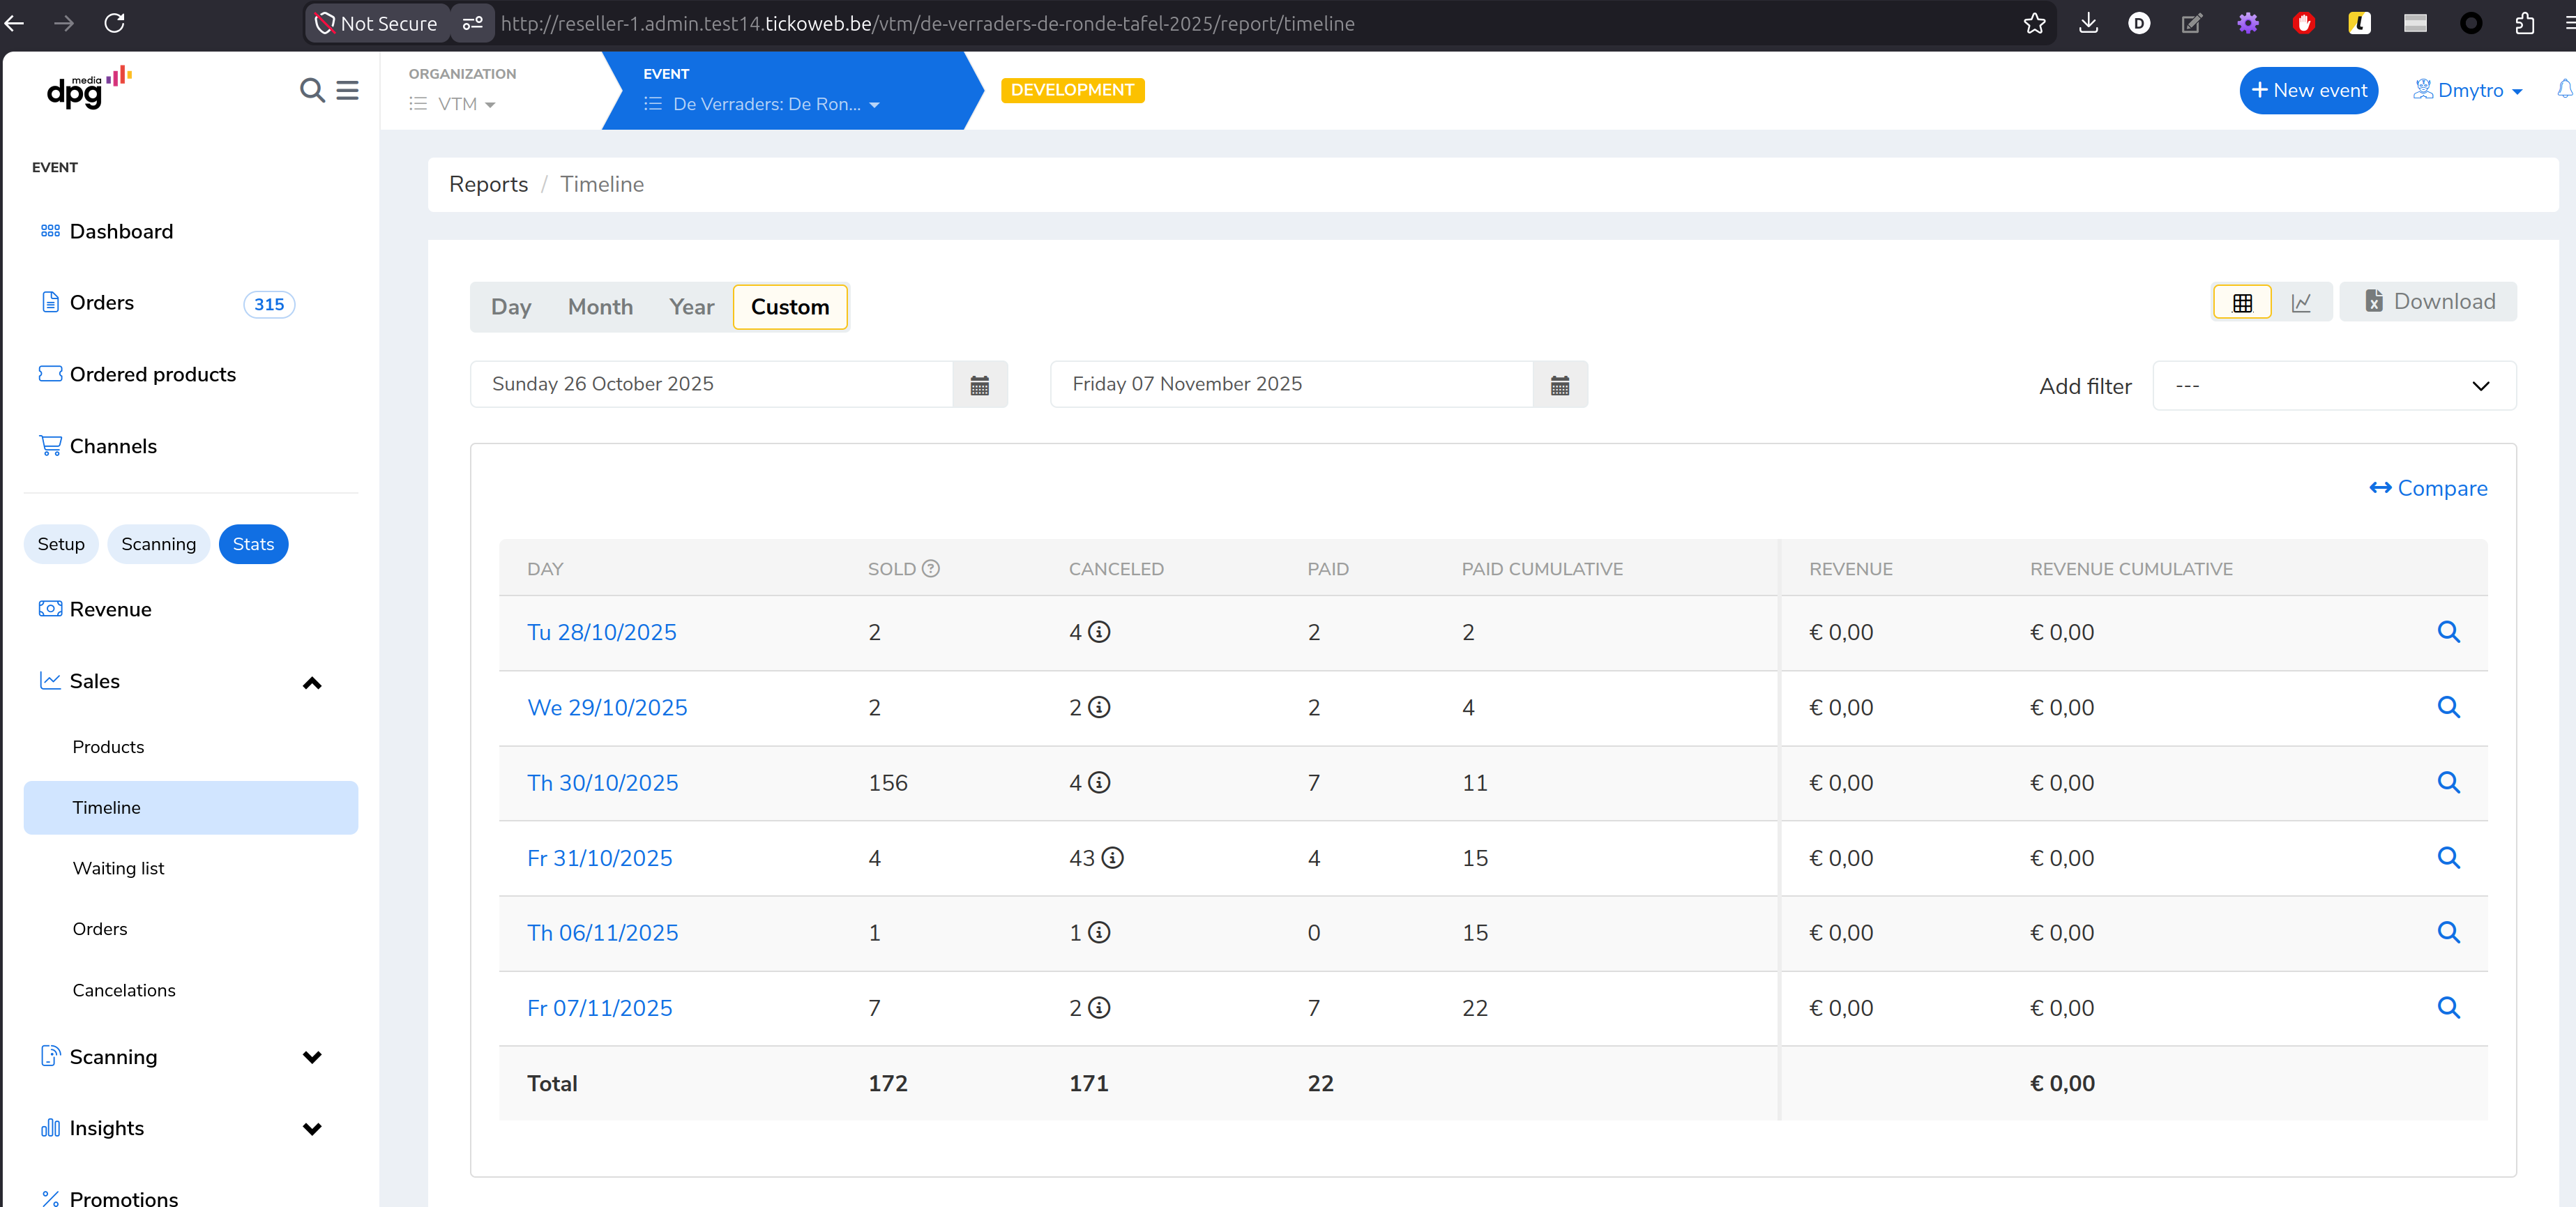Open end date calendar picker
2576x1207 pixels.
click(1560, 385)
